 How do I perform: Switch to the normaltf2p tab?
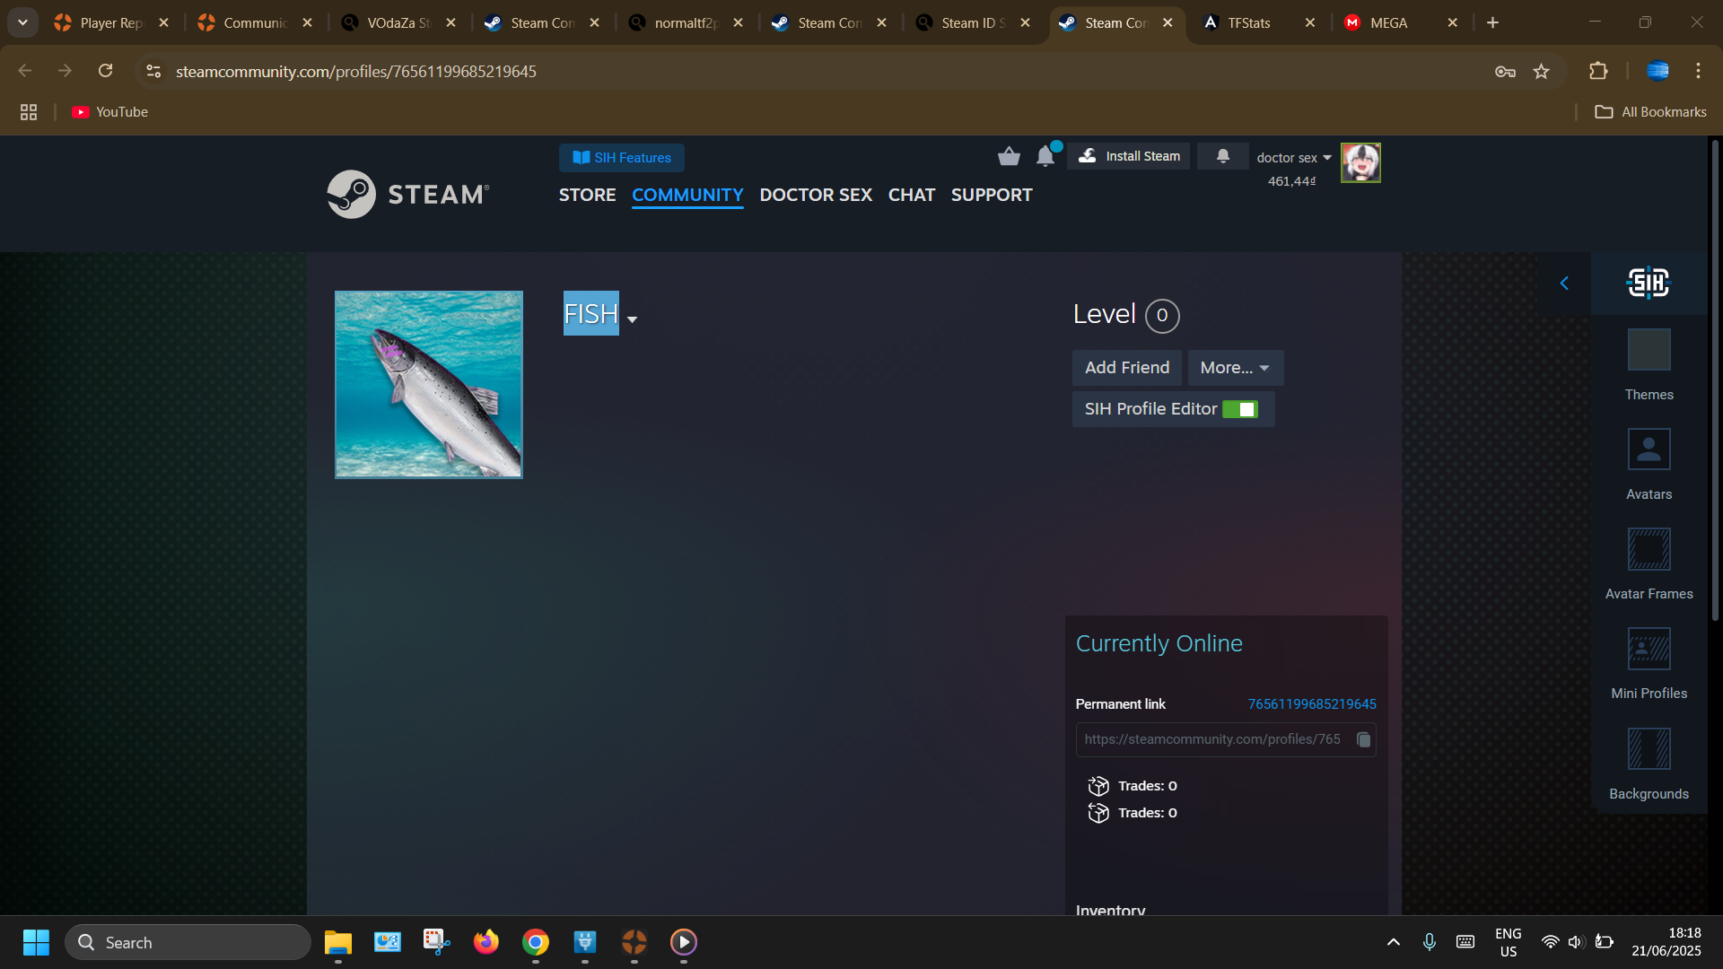tap(686, 23)
